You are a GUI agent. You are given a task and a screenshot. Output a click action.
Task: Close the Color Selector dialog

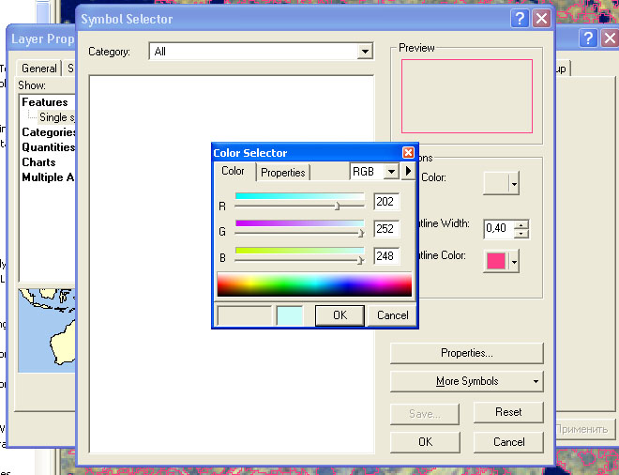408,152
